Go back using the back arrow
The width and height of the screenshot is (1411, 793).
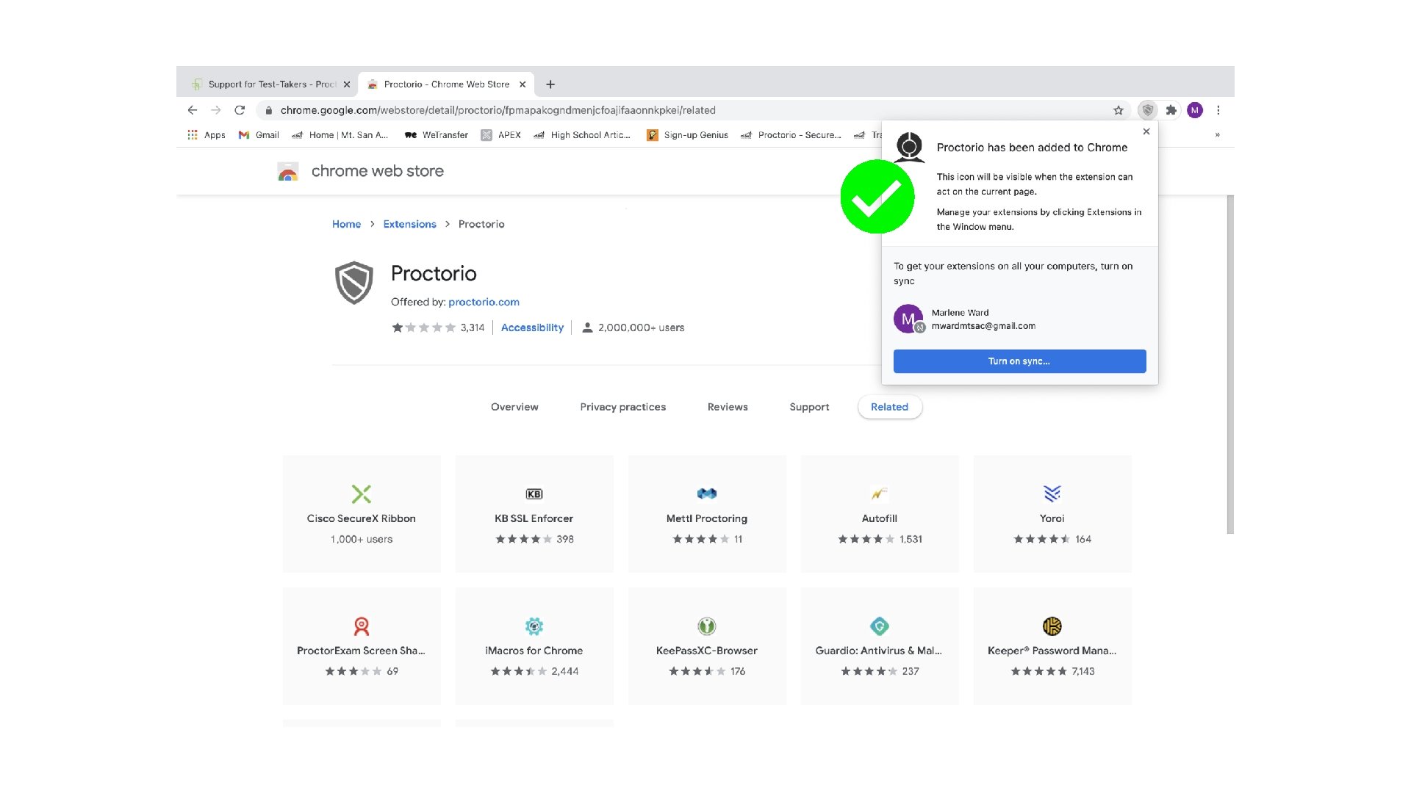(193, 110)
